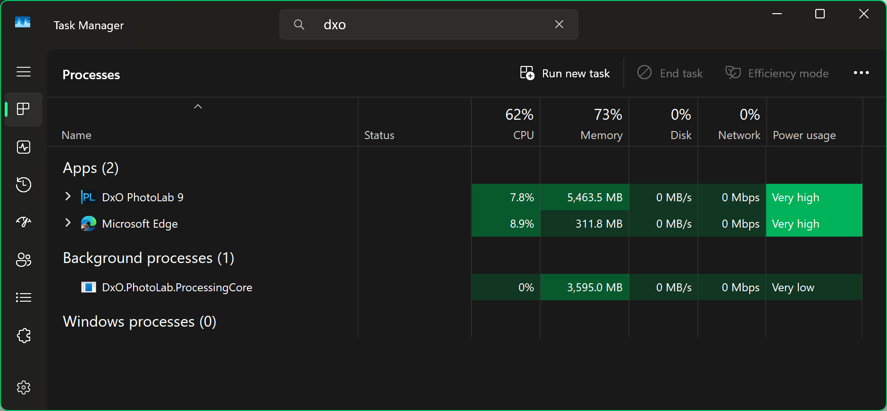
Task: Open Task Manager settings gear
Action: [24, 387]
